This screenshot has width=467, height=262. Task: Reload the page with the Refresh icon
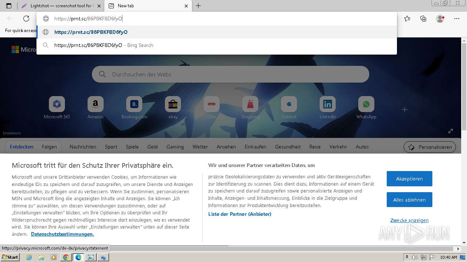26,19
